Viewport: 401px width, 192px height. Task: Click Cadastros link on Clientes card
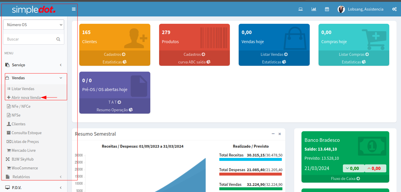click(x=114, y=54)
